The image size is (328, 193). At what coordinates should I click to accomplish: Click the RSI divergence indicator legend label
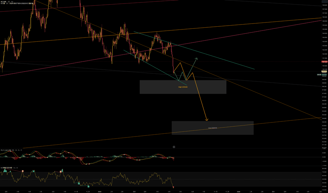coord(9,167)
